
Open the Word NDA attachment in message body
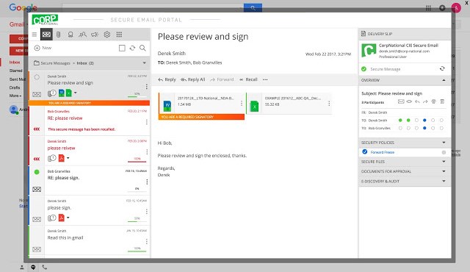pos(201,104)
